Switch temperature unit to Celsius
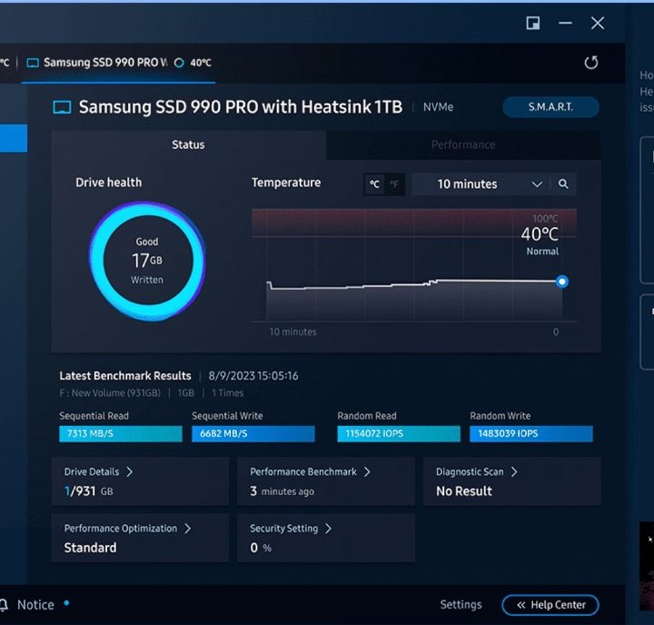654x625 pixels. 374,184
